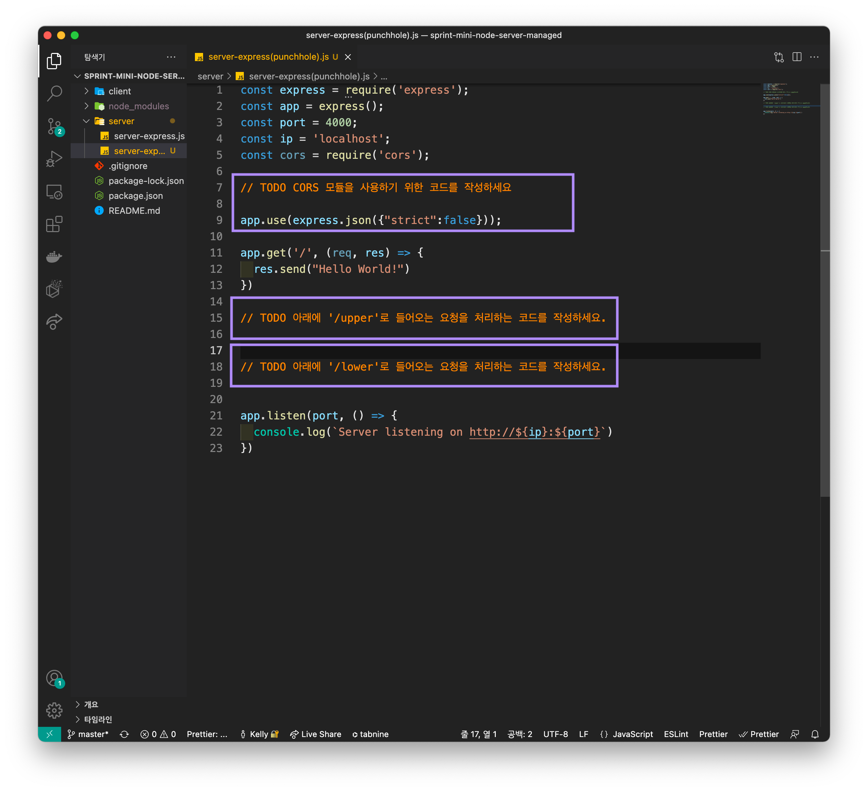Click the split editor right icon
The height and width of the screenshot is (792, 868).
pyautogui.click(x=797, y=57)
